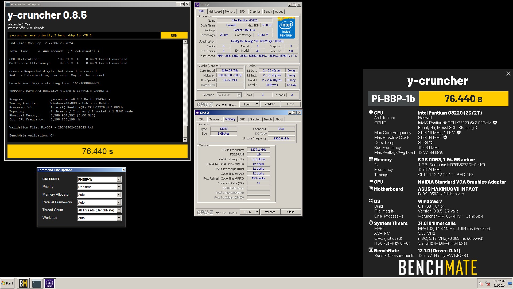Click Tools button in upper CPU-Z

(x=247, y=104)
